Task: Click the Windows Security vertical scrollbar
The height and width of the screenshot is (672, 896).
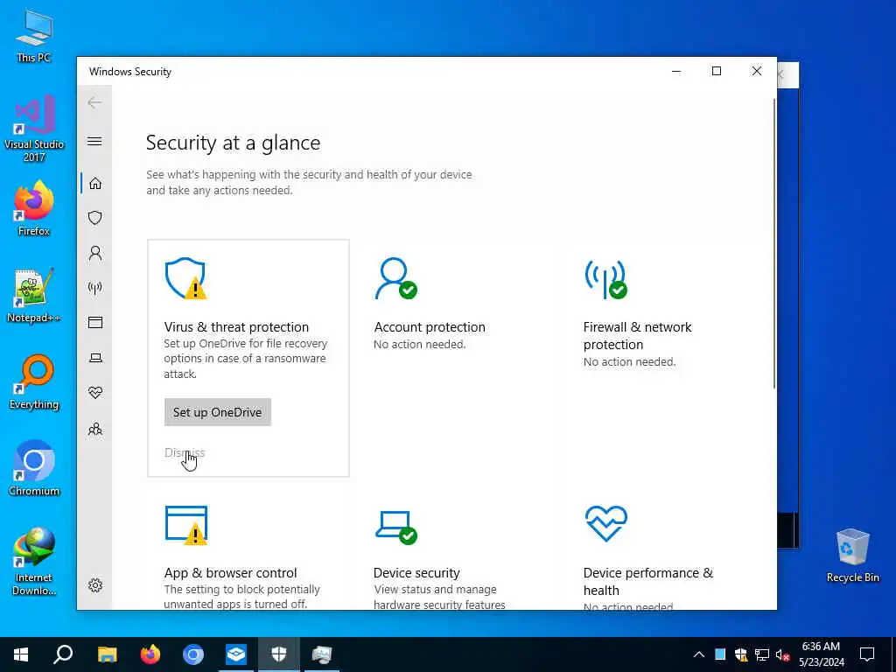Action: click(x=774, y=243)
